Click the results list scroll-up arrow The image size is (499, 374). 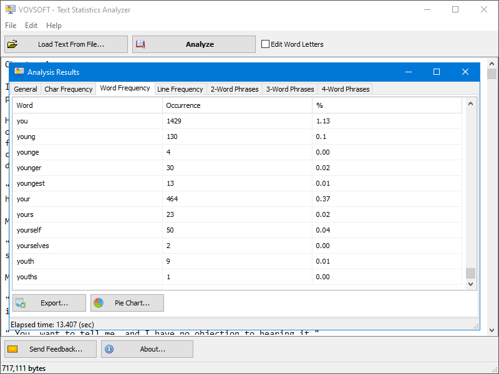point(471,103)
